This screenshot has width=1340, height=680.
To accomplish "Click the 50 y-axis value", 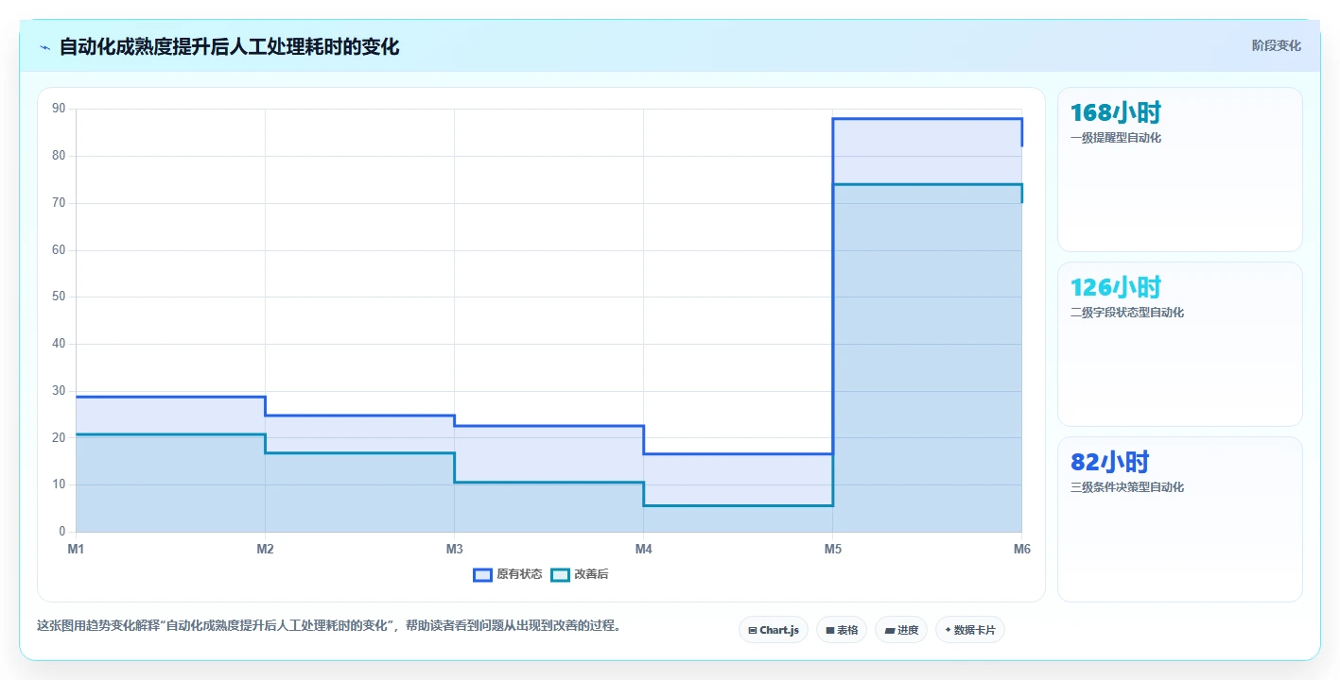I will (x=59, y=297).
